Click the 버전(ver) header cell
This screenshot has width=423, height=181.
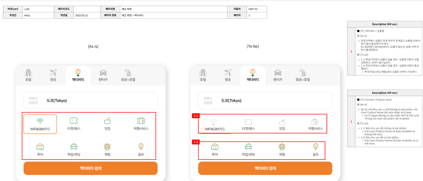coord(13,9)
